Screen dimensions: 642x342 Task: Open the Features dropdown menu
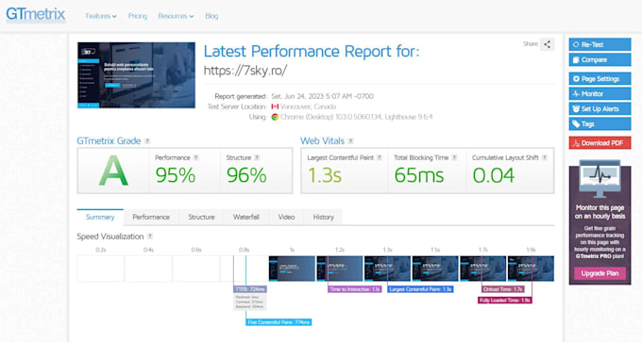pyautogui.click(x=101, y=16)
